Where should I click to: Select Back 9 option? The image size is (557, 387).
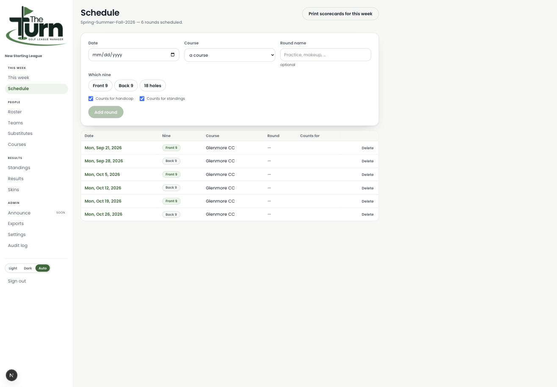click(x=126, y=85)
